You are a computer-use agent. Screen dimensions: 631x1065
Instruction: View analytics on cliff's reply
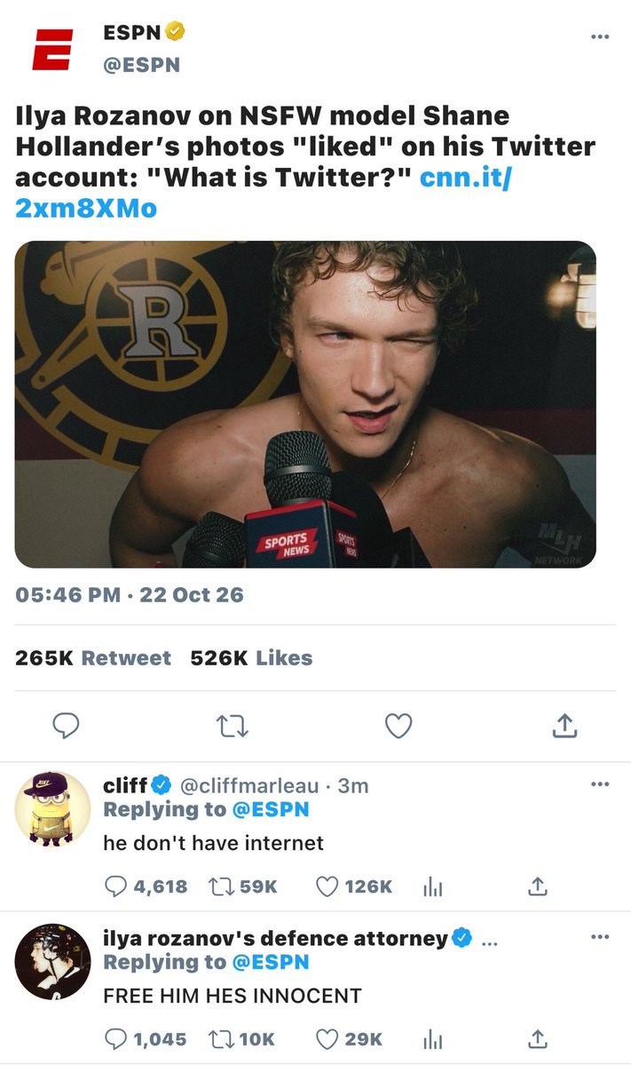432,886
